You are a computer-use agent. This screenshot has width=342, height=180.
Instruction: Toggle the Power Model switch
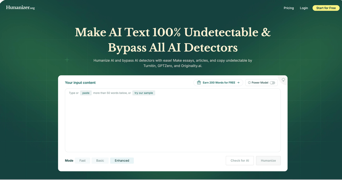272,83
